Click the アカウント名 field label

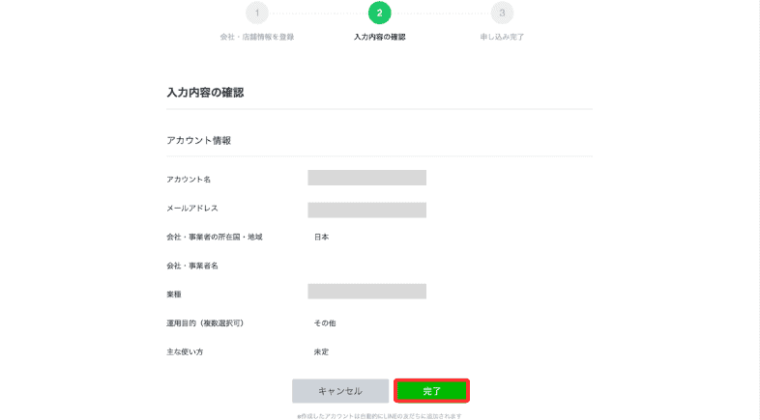pyautogui.click(x=189, y=180)
